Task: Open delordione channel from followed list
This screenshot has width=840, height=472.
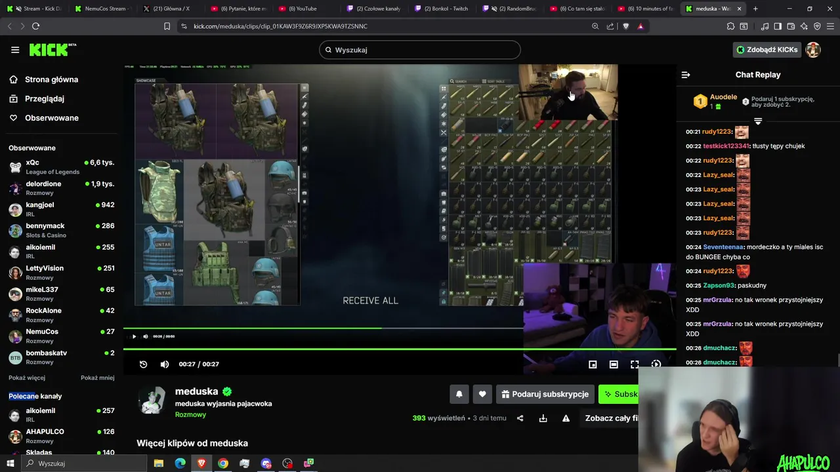Action: coord(62,188)
